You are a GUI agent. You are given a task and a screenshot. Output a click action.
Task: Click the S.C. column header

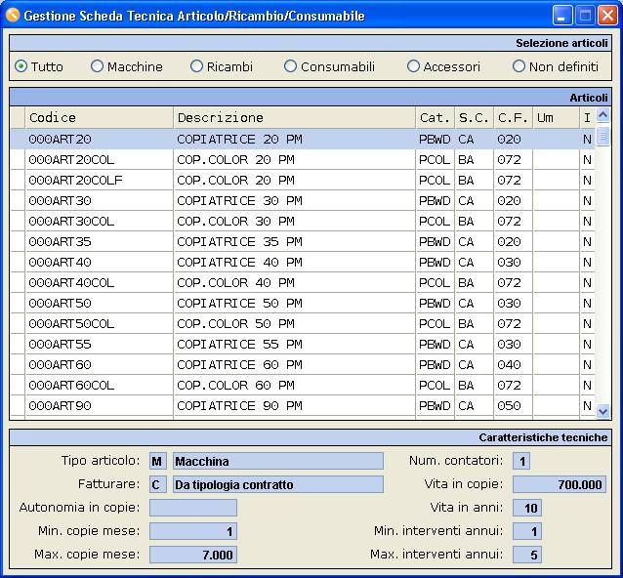point(474,117)
